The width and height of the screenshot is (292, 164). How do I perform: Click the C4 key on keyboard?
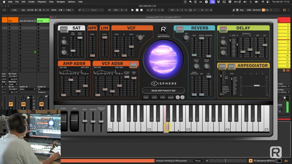(x=228, y=118)
